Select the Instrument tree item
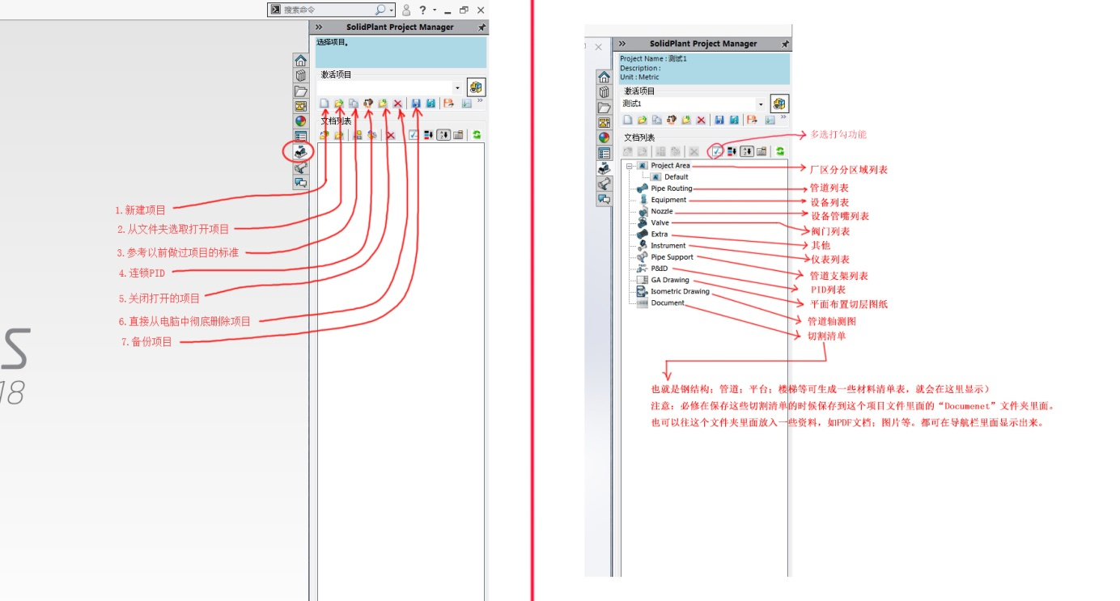This screenshot has height=601, width=1120. pyautogui.click(x=668, y=245)
